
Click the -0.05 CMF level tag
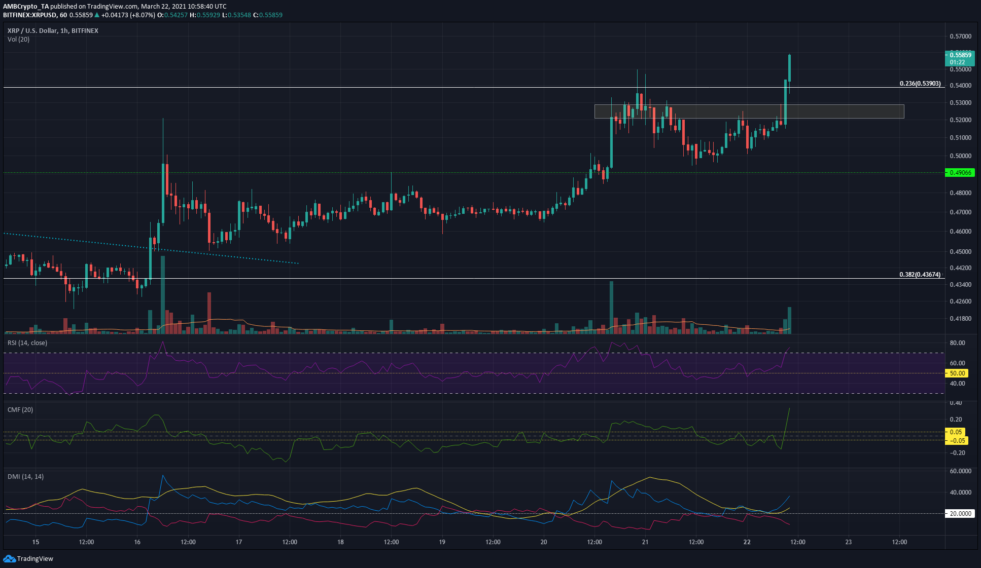click(x=957, y=441)
